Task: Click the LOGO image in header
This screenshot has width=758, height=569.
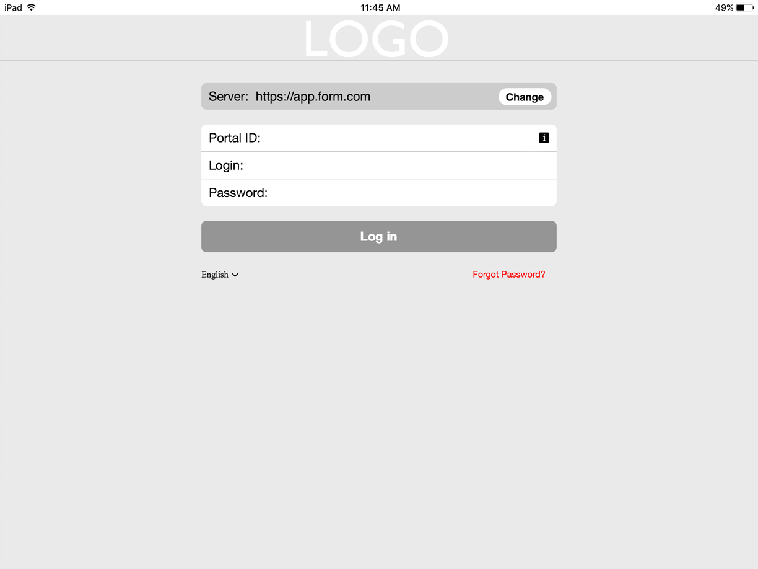Action: click(377, 39)
